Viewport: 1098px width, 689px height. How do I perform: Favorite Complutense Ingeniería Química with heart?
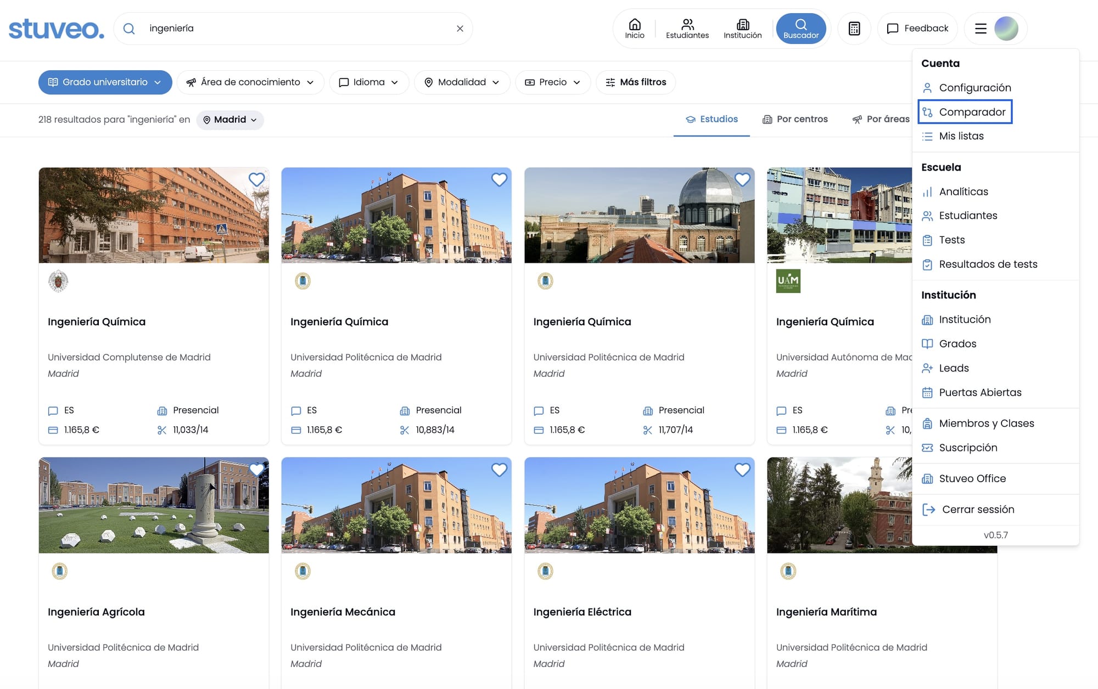pos(256,179)
